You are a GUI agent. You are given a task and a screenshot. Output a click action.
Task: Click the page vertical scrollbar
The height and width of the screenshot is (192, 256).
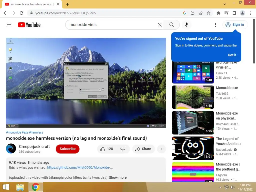pyautogui.click(x=254, y=41)
